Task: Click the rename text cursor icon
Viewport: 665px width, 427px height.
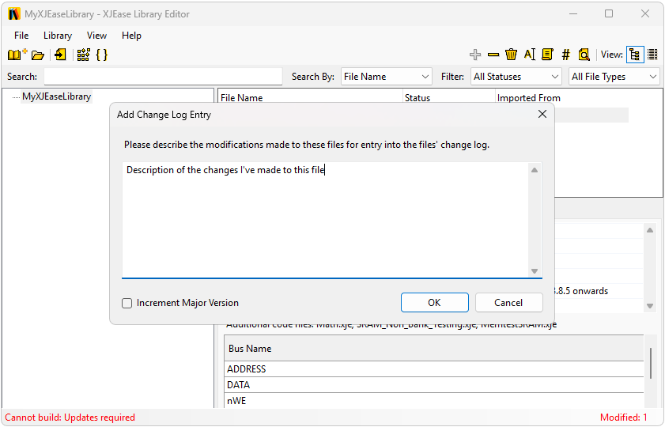Action: (530, 55)
